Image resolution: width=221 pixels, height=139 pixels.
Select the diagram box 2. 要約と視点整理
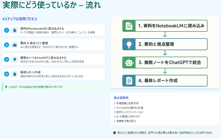coord(165,44)
